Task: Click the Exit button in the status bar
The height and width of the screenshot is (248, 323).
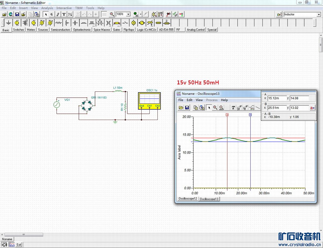Action: [x=19, y=245]
